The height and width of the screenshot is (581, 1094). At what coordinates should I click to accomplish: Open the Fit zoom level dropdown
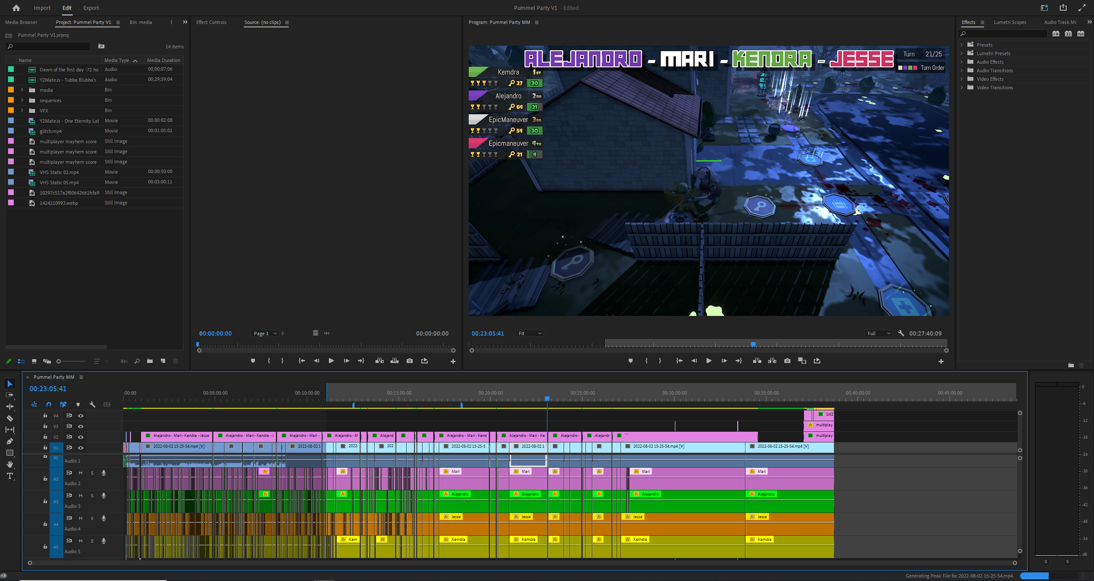(x=530, y=333)
